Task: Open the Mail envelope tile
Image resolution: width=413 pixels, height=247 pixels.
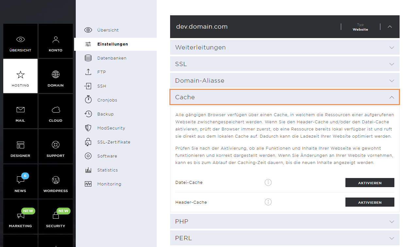Action: click(x=21, y=111)
